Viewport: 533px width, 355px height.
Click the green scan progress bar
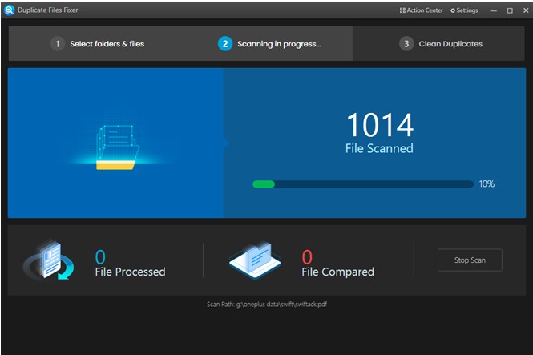363,184
